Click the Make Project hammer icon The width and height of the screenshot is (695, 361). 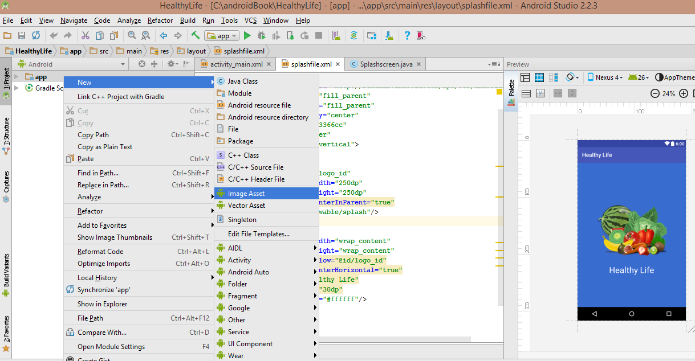(x=196, y=35)
